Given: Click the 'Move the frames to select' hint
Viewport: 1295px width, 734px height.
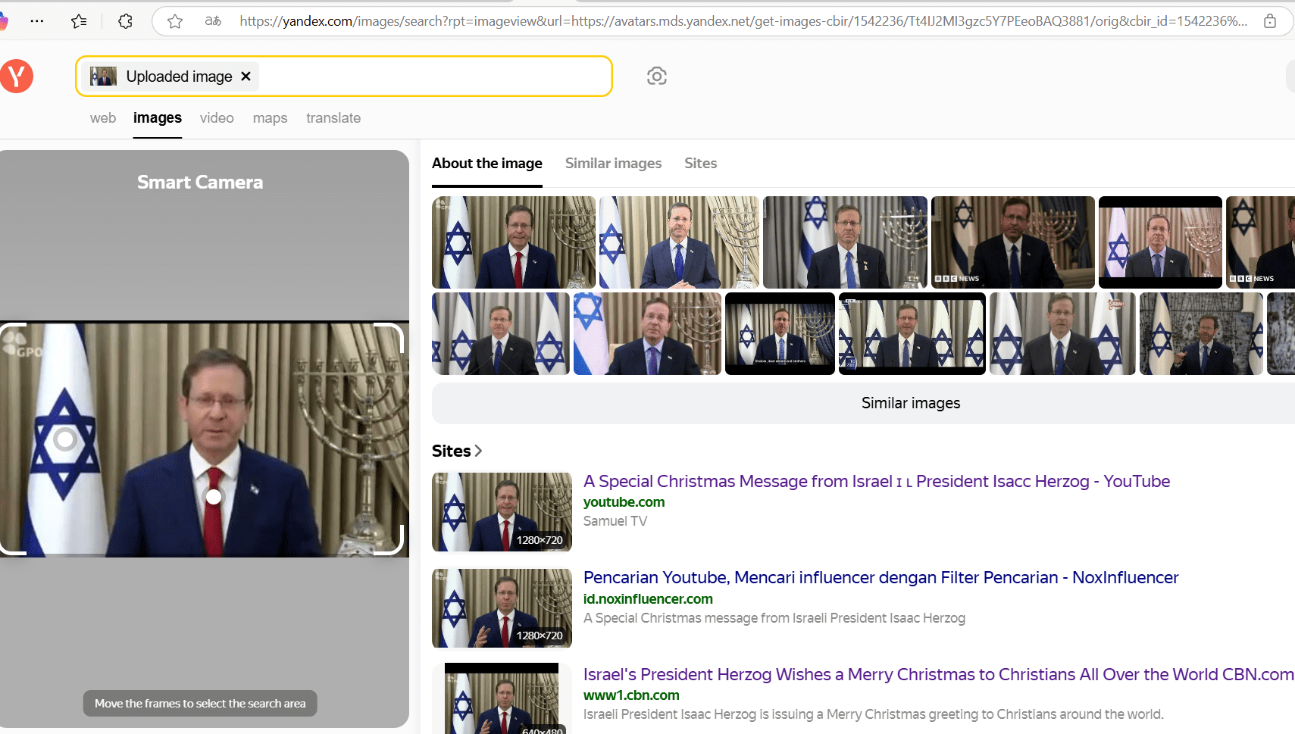Looking at the screenshot, I should (x=200, y=704).
